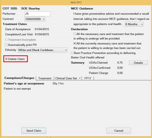Uncheck the Delete Claim checkbox
Viewport: 152px width, 138px height.
tap(6, 59)
